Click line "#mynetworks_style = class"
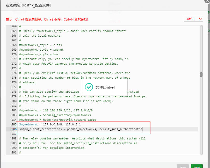Viewport: 210px width, 168px height. 40,45
